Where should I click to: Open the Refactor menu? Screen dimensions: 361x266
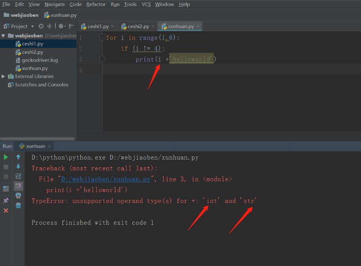click(x=96, y=4)
